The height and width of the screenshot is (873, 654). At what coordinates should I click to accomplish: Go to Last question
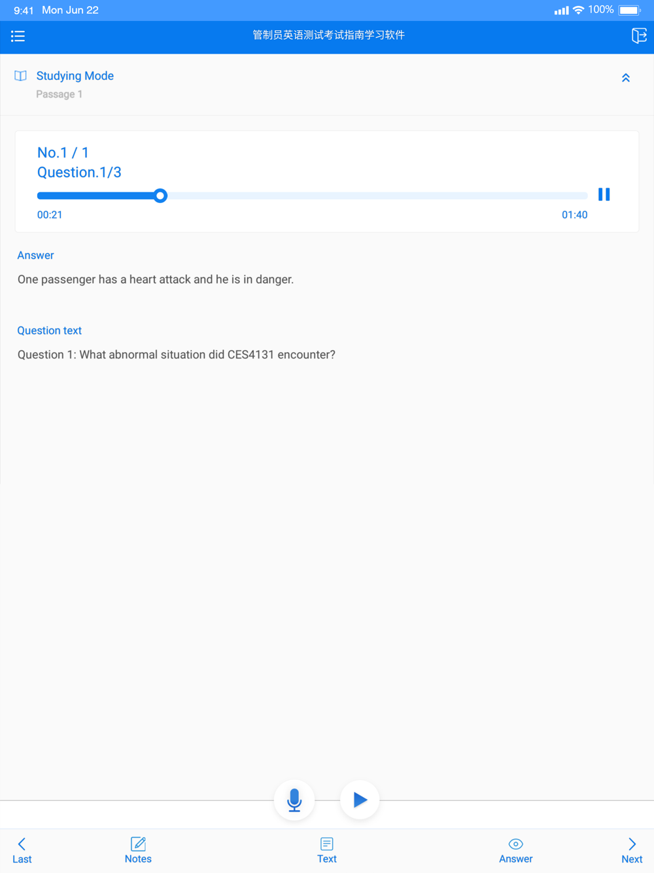(x=22, y=851)
